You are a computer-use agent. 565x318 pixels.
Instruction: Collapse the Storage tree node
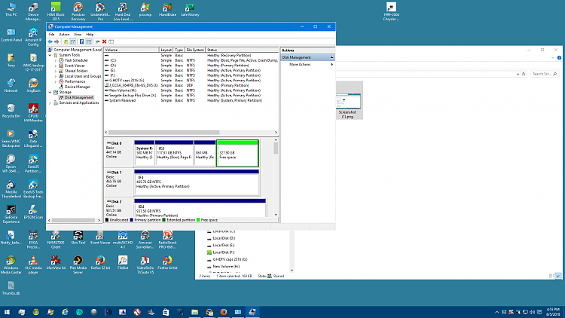coord(51,92)
